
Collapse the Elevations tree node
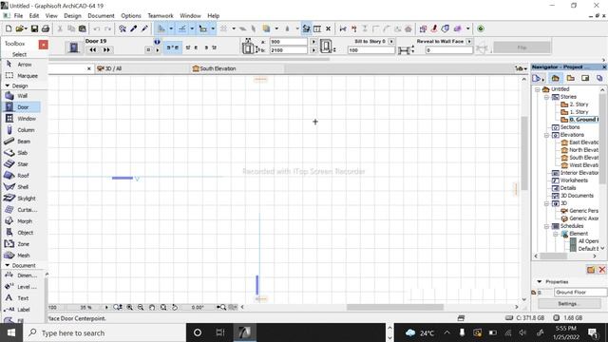tap(546, 135)
